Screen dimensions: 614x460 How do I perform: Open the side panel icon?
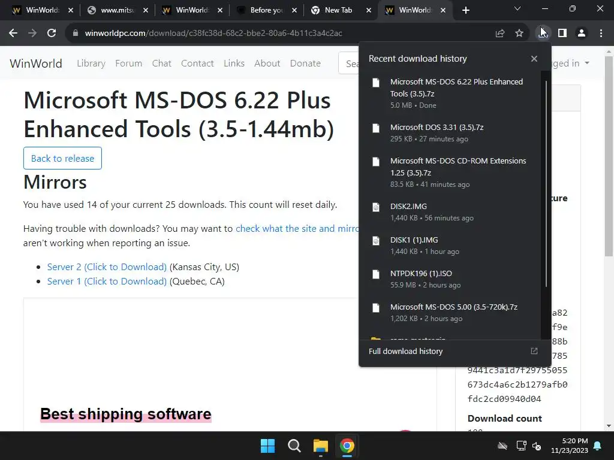tap(562, 34)
